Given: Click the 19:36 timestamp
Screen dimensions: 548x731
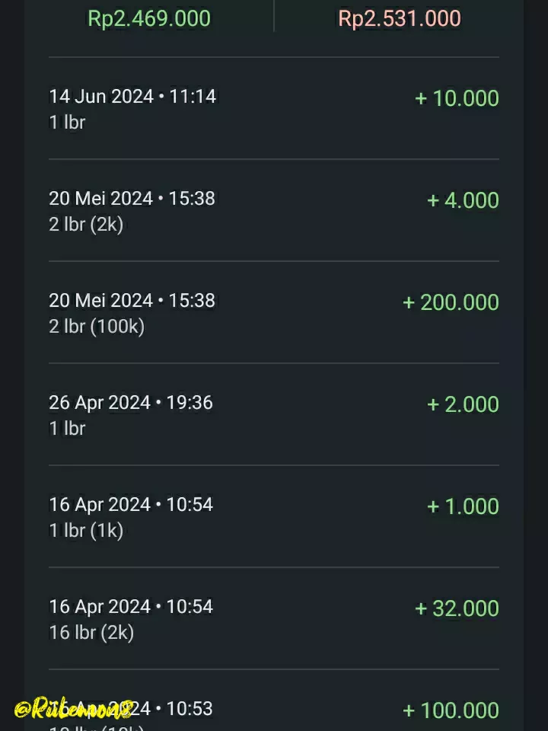Looking at the screenshot, I should [x=190, y=403].
